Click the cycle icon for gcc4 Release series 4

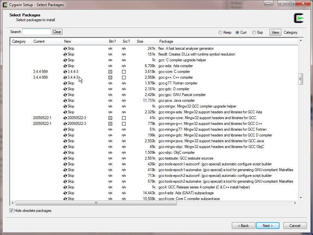coord(65,187)
